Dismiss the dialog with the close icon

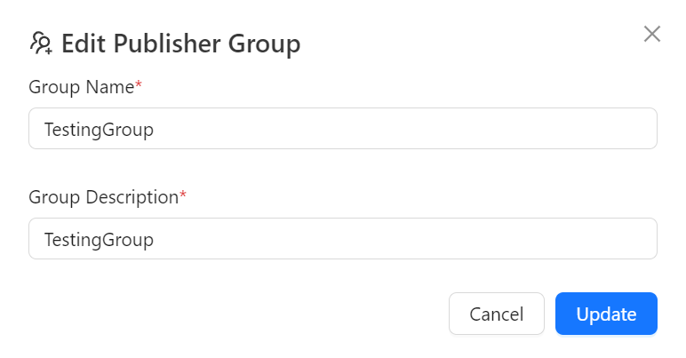[x=651, y=35]
